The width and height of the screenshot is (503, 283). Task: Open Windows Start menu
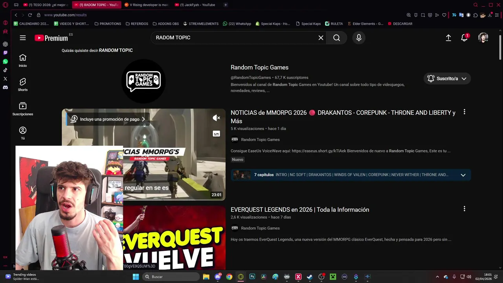pos(136,277)
